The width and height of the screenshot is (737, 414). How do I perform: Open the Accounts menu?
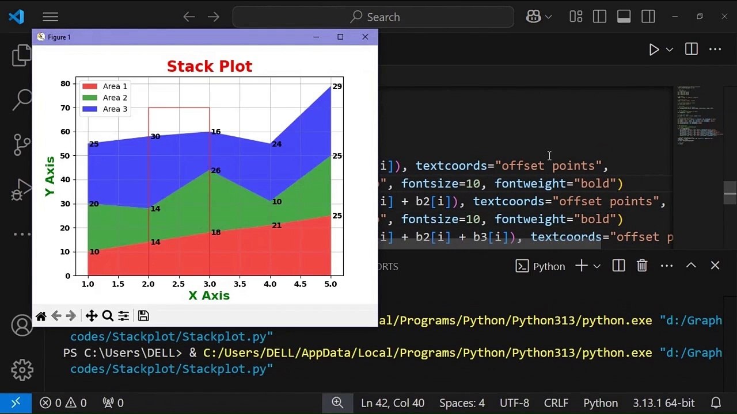click(22, 326)
